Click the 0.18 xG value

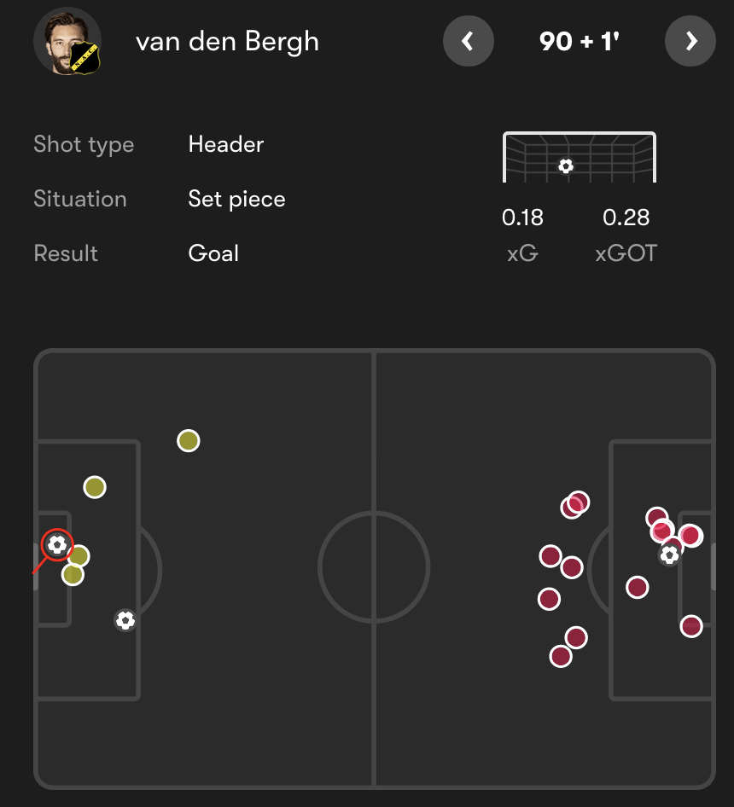(522, 218)
